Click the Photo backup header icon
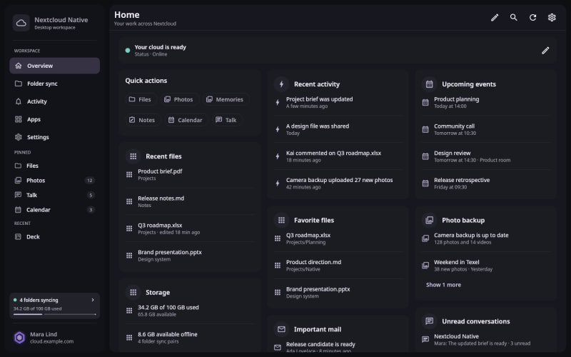This screenshot has width=571, height=357. click(430, 220)
